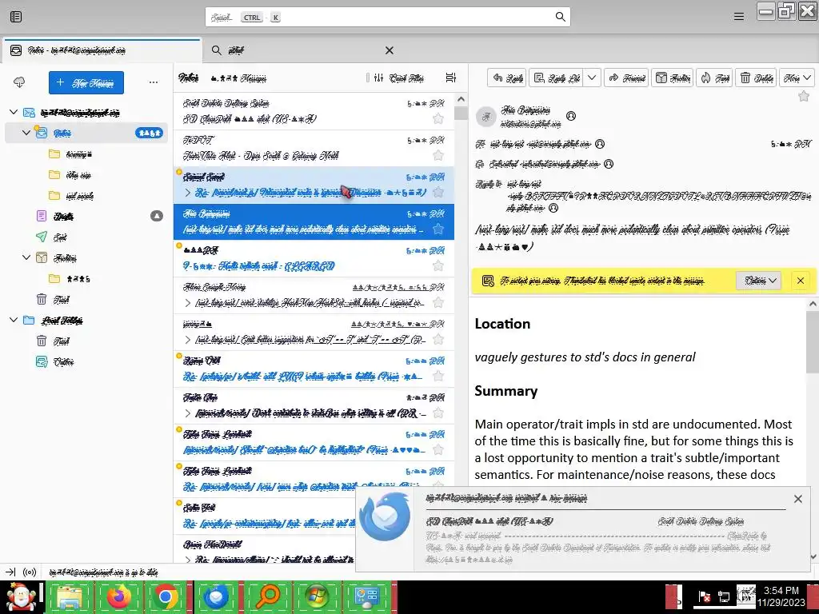The width and height of the screenshot is (819, 614).
Task: Collapse the mail account tree
Action: pos(14,112)
